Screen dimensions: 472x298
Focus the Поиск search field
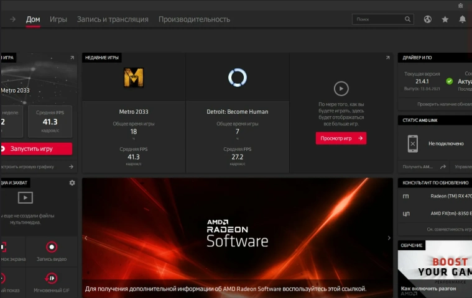coord(383,19)
